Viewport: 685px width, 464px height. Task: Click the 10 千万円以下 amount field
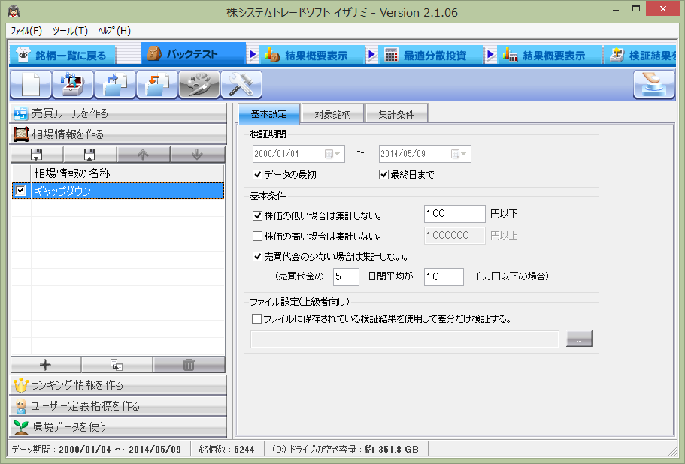[x=444, y=276]
